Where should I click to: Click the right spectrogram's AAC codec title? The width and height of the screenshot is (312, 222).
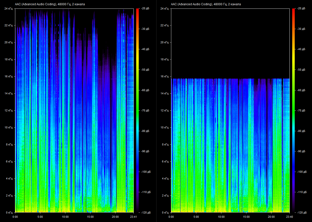click(x=206, y=4)
